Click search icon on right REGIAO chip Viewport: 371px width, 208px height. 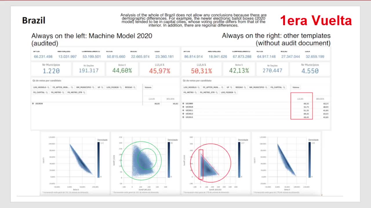pos(245,87)
